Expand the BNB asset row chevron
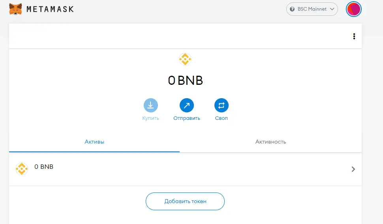This screenshot has width=383, height=224. 353,169
